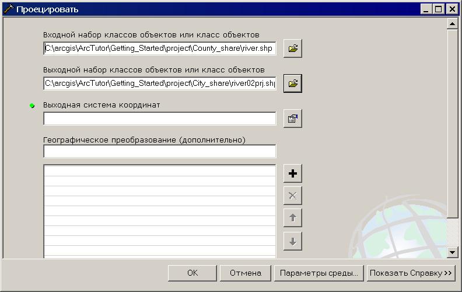Screen dimensions: 462x292
Task: Maximize the Проецировать window
Action: [438, 9]
